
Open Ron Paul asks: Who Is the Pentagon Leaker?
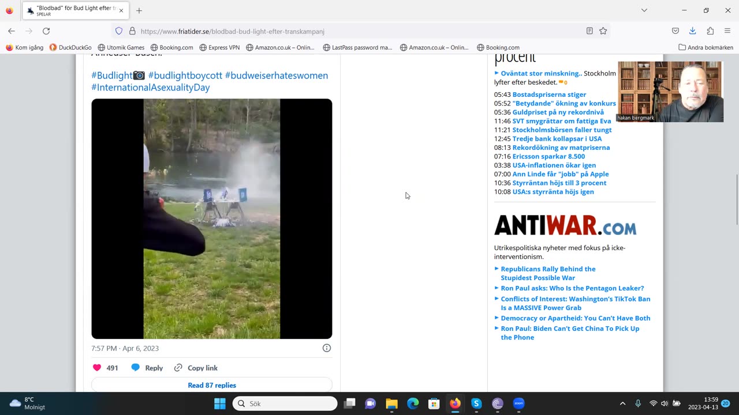coord(572,288)
